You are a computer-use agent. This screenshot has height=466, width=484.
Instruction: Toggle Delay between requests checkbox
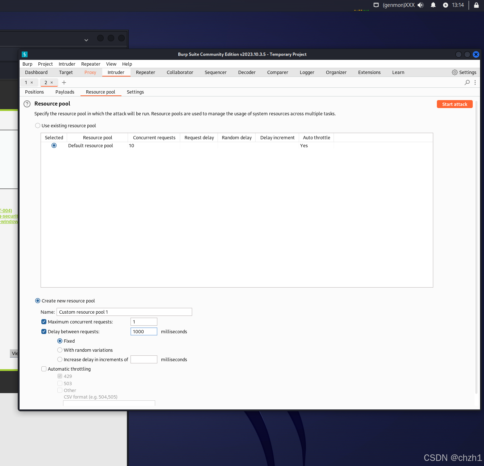coord(44,332)
